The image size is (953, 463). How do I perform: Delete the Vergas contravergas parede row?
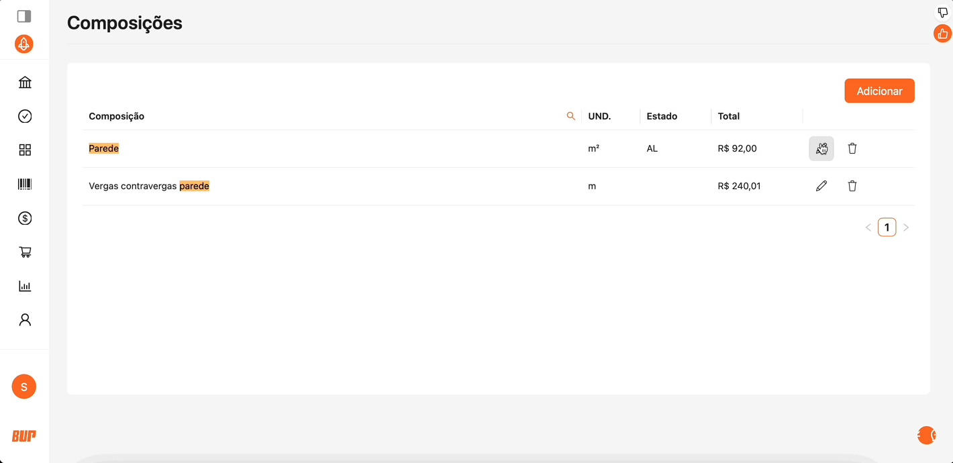(x=852, y=186)
